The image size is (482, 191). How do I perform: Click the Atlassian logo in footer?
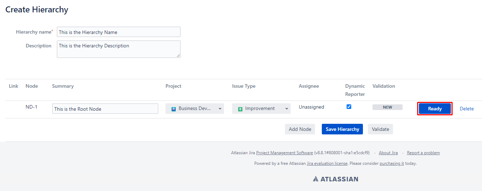(x=335, y=179)
